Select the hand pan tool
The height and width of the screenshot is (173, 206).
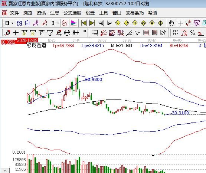click(x=171, y=23)
